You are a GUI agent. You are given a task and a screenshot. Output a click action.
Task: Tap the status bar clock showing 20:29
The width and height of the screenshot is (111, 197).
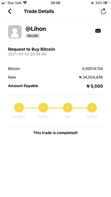(x=55, y=3)
